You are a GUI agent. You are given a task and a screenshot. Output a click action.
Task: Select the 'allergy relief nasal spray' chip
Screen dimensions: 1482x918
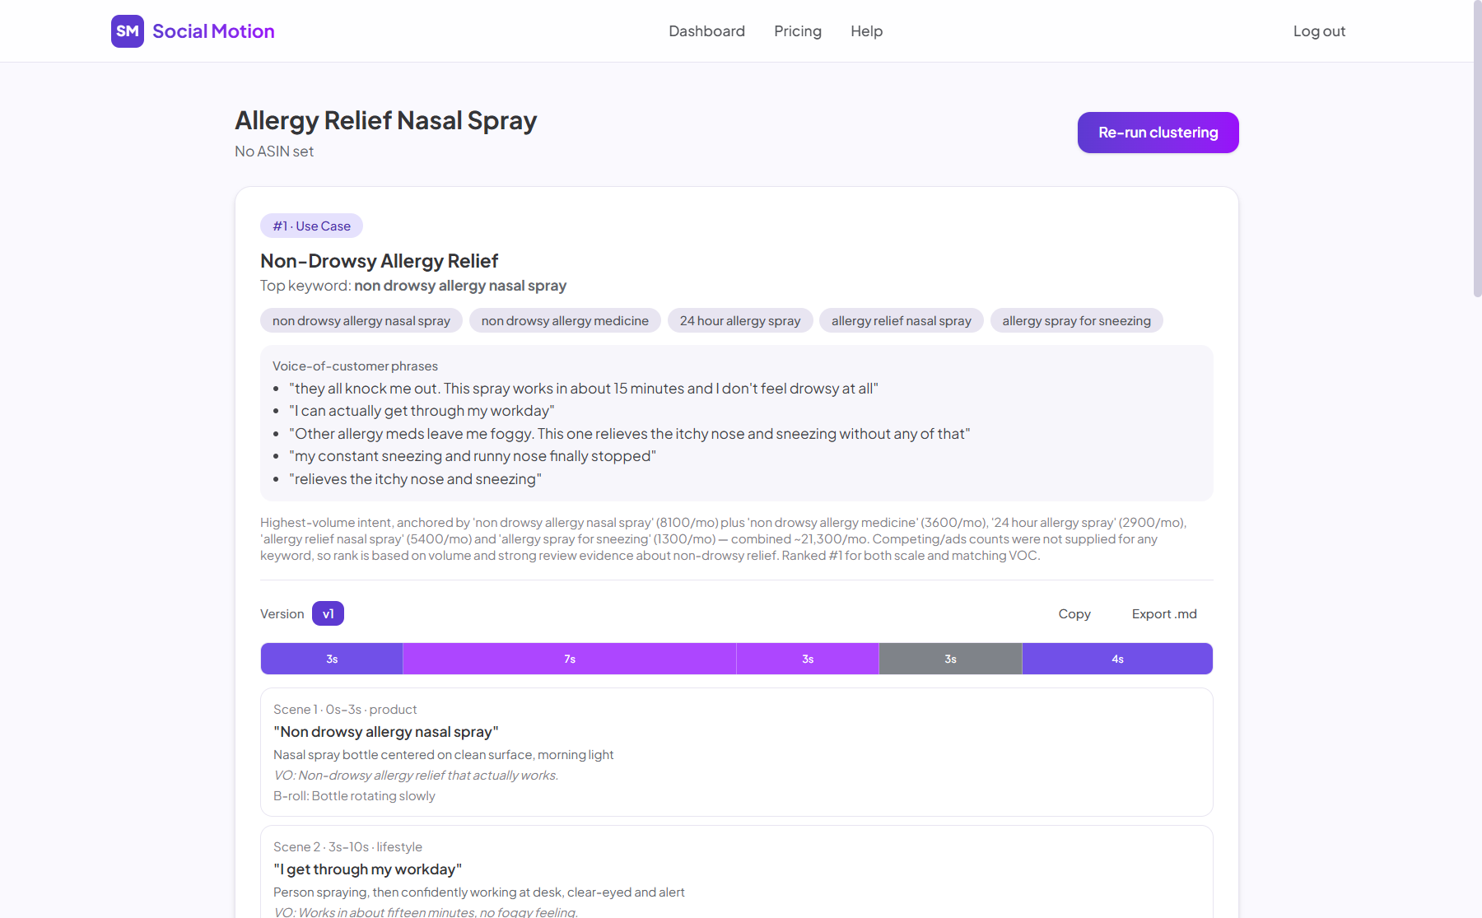(x=902, y=320)
